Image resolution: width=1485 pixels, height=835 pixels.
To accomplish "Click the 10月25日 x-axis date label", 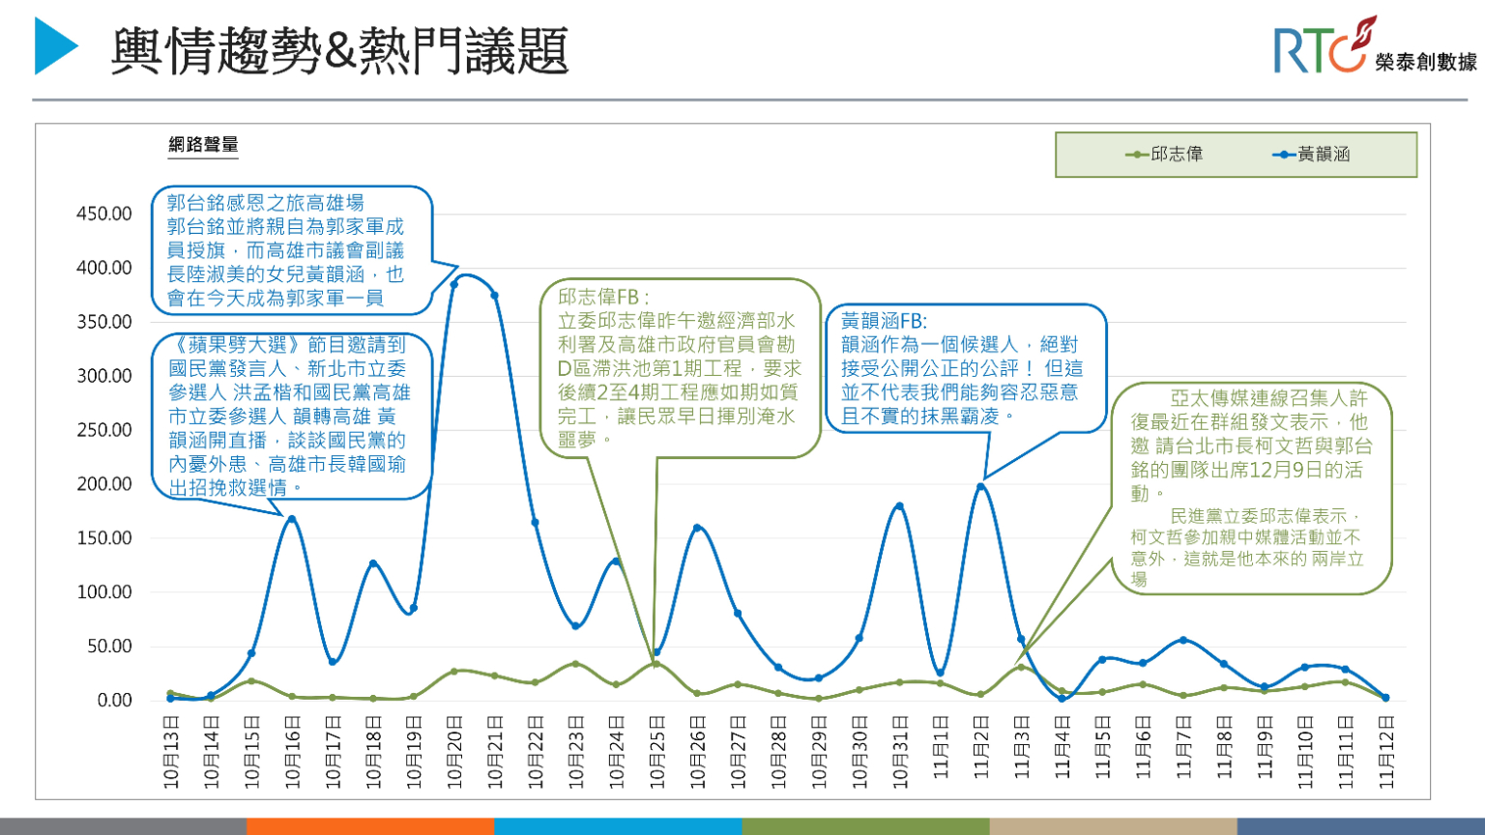I will click(656, 753).
